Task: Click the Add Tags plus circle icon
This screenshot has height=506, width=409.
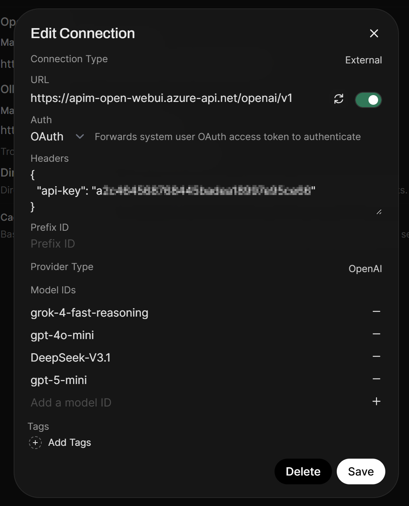Action: pyautogui.click(x=35, y=443)
